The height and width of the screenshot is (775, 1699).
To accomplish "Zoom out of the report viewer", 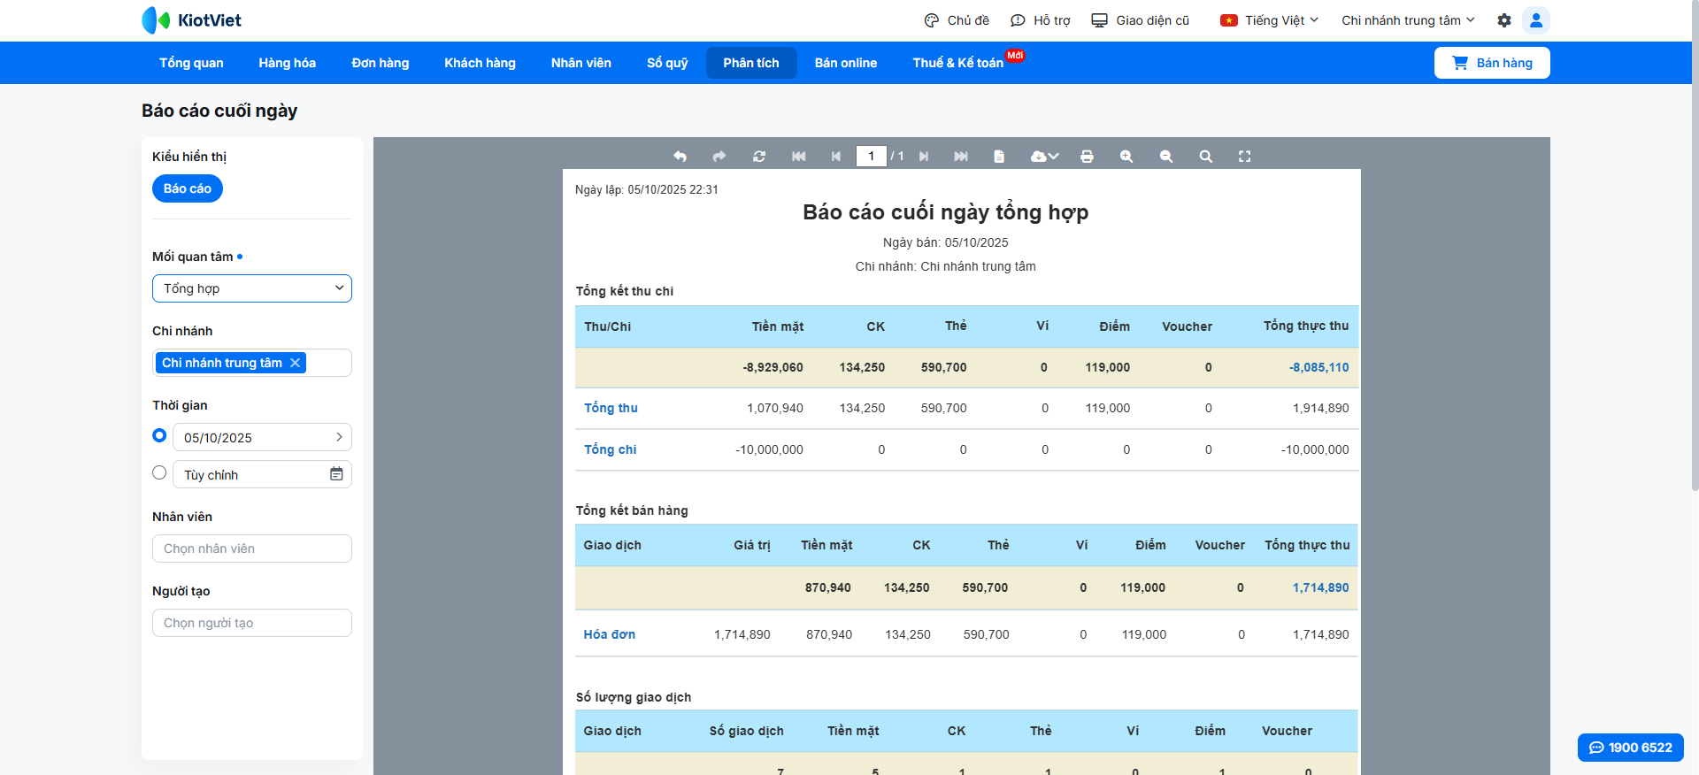I will (1165, 157).
